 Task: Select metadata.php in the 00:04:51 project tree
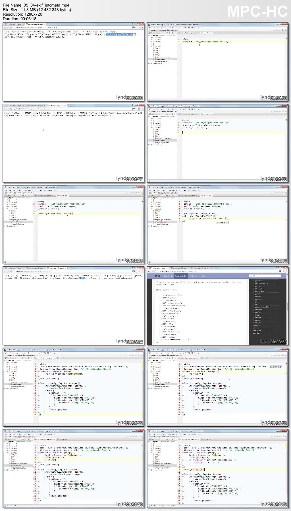(161, 384)
